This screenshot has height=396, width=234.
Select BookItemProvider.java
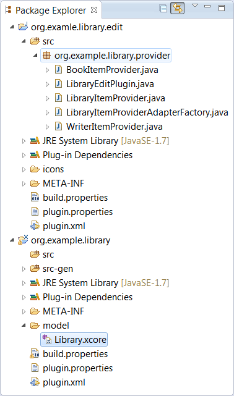112,70
